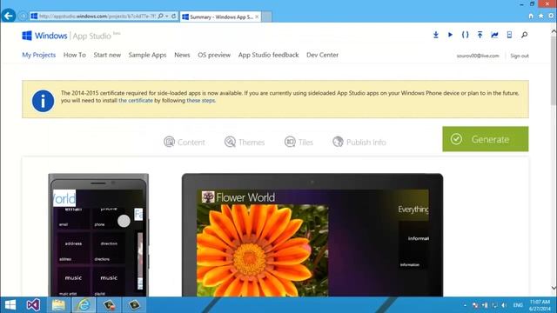Open browser home icon

pyautogui.click(x=531, y=16)
